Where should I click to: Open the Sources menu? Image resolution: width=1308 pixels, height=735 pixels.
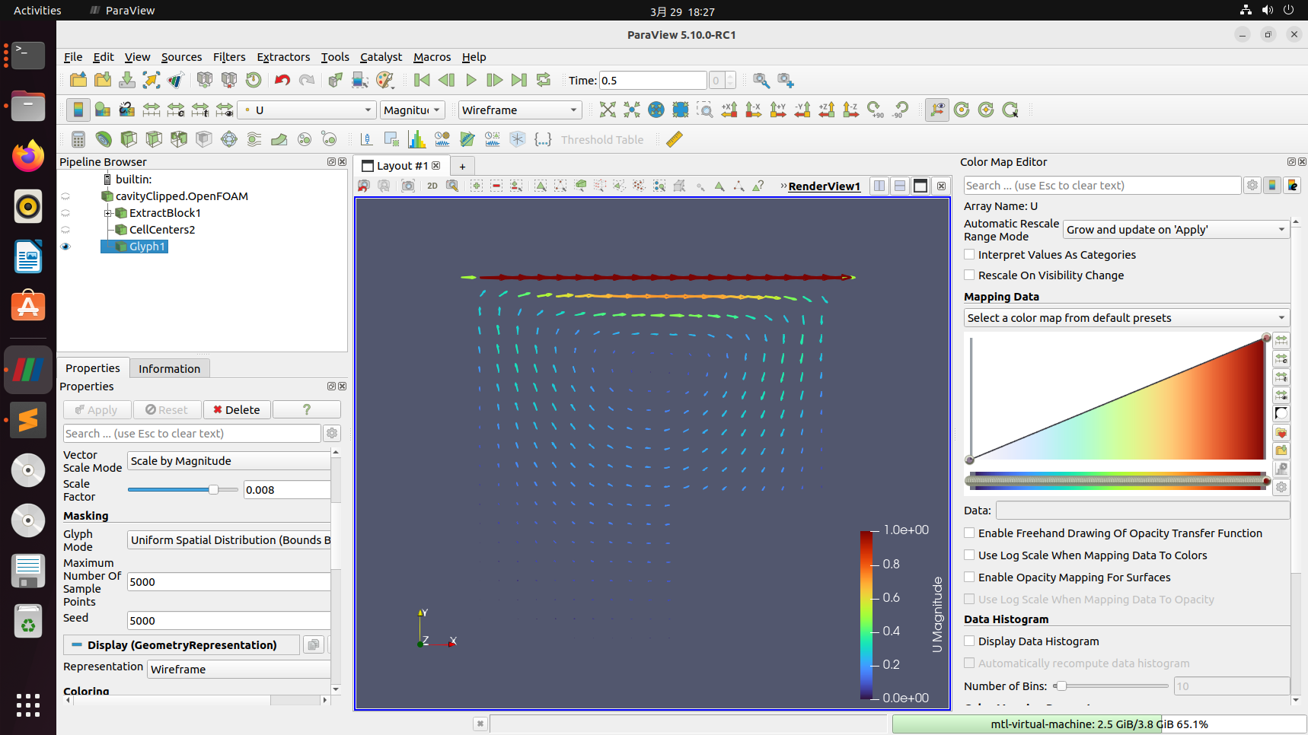coord(181,57)
